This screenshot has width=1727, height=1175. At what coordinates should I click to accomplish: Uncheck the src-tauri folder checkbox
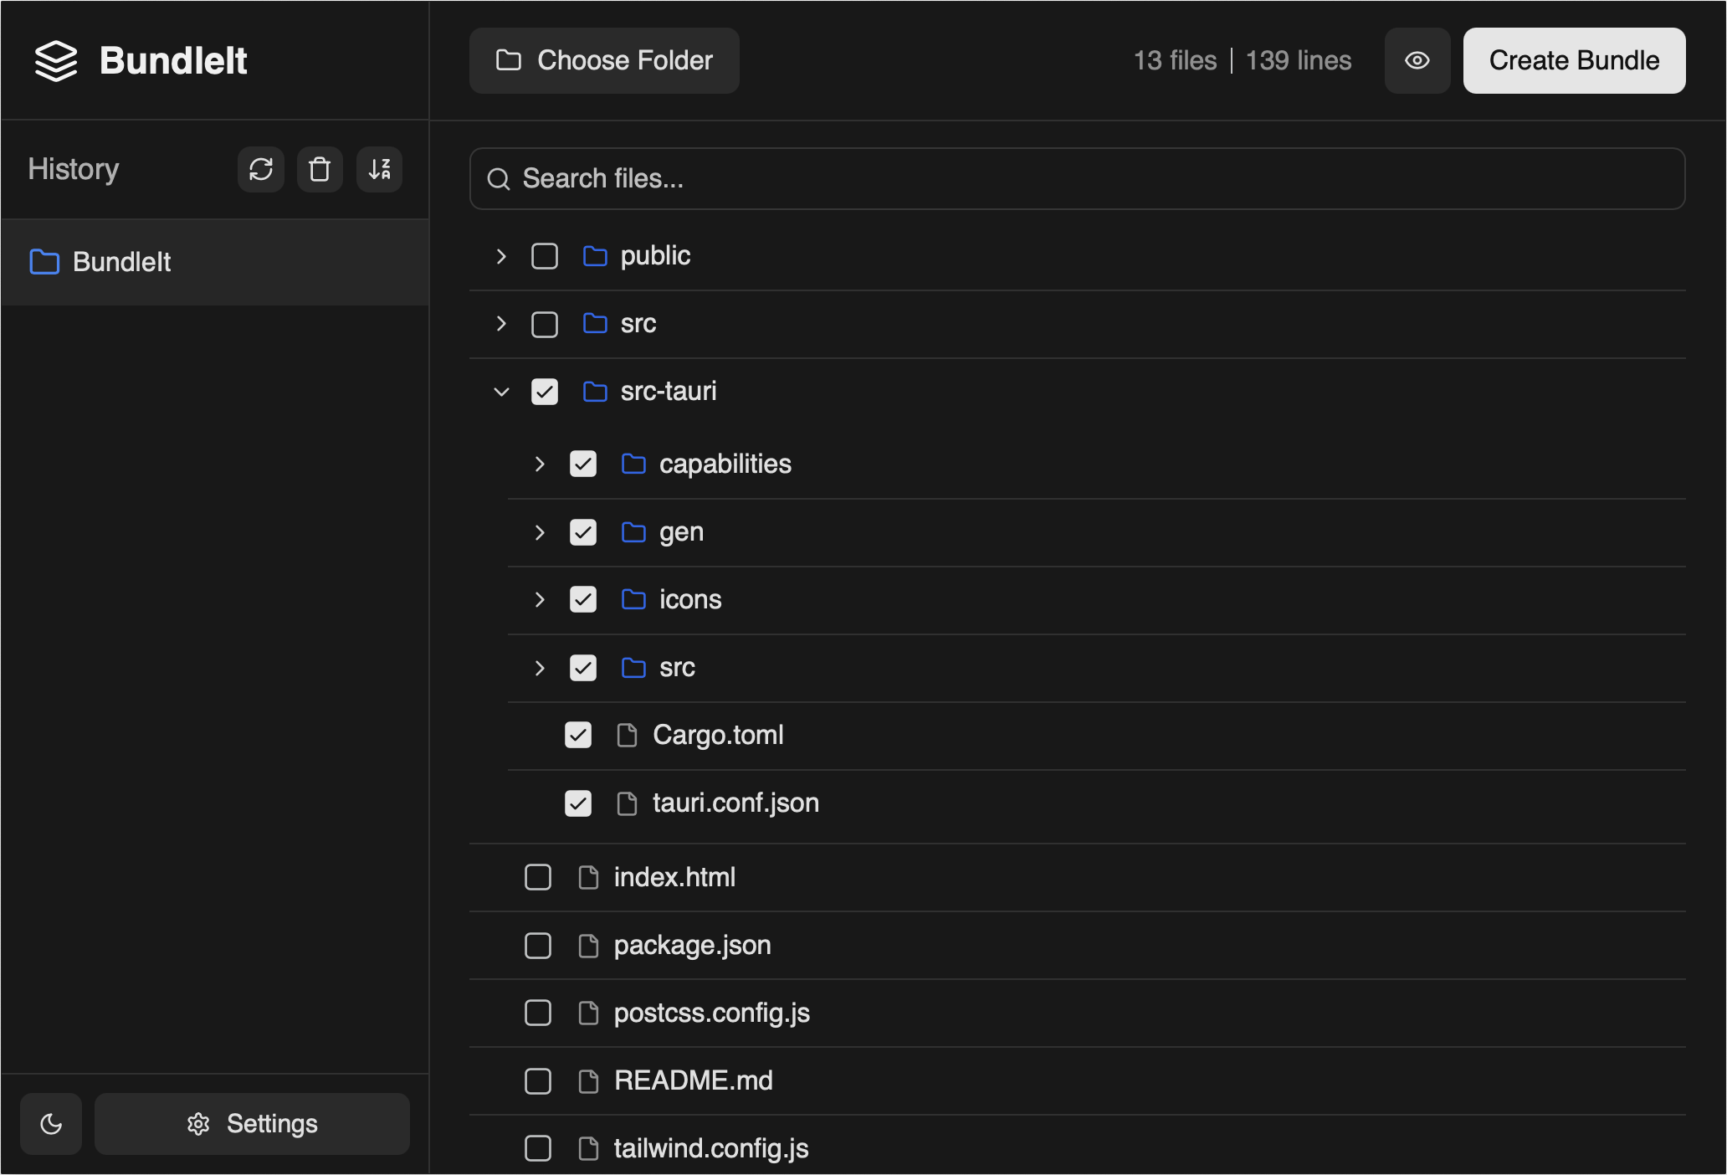545,391
